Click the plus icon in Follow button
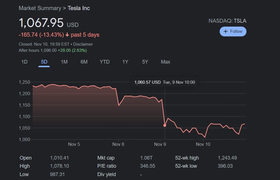This screenshot has width=280, height=180. click(x=226, y=31)
